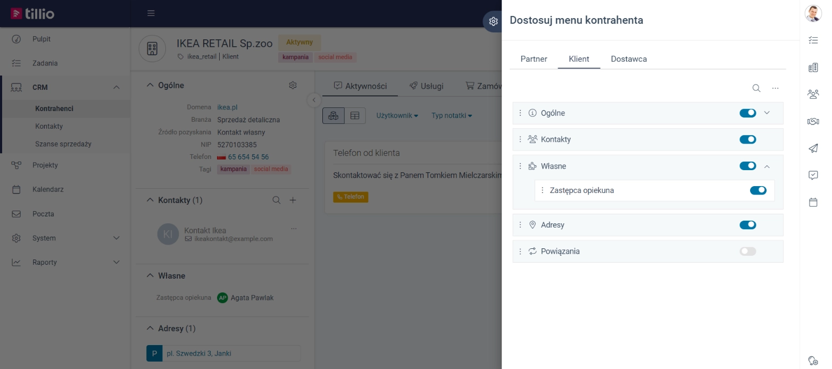Screen dimensions: 832x369
Task: Click the Ogólne section settings gear
Action: pos(293,85)
